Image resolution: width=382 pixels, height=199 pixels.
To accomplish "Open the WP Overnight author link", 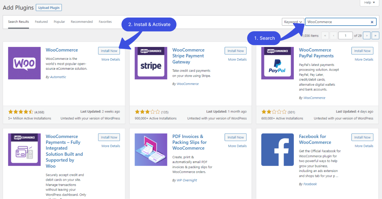I will click(187, 180).
